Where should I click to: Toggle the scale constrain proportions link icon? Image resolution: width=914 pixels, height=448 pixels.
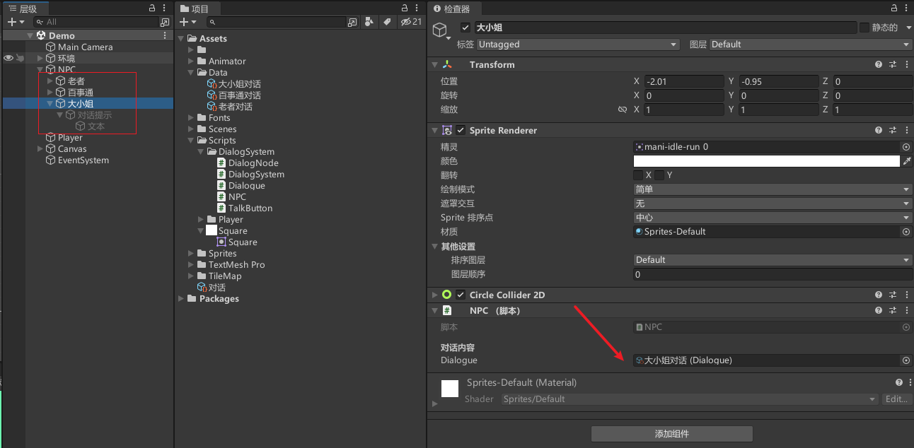click(x=623, y=110)
